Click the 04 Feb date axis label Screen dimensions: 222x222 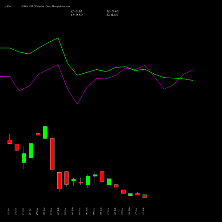[72, 211]
